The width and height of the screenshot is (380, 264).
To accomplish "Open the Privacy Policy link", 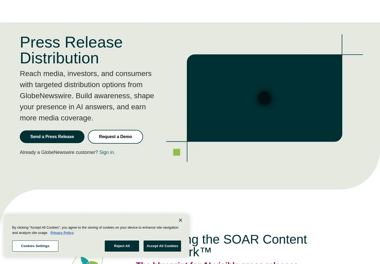I will click(62, 233).
